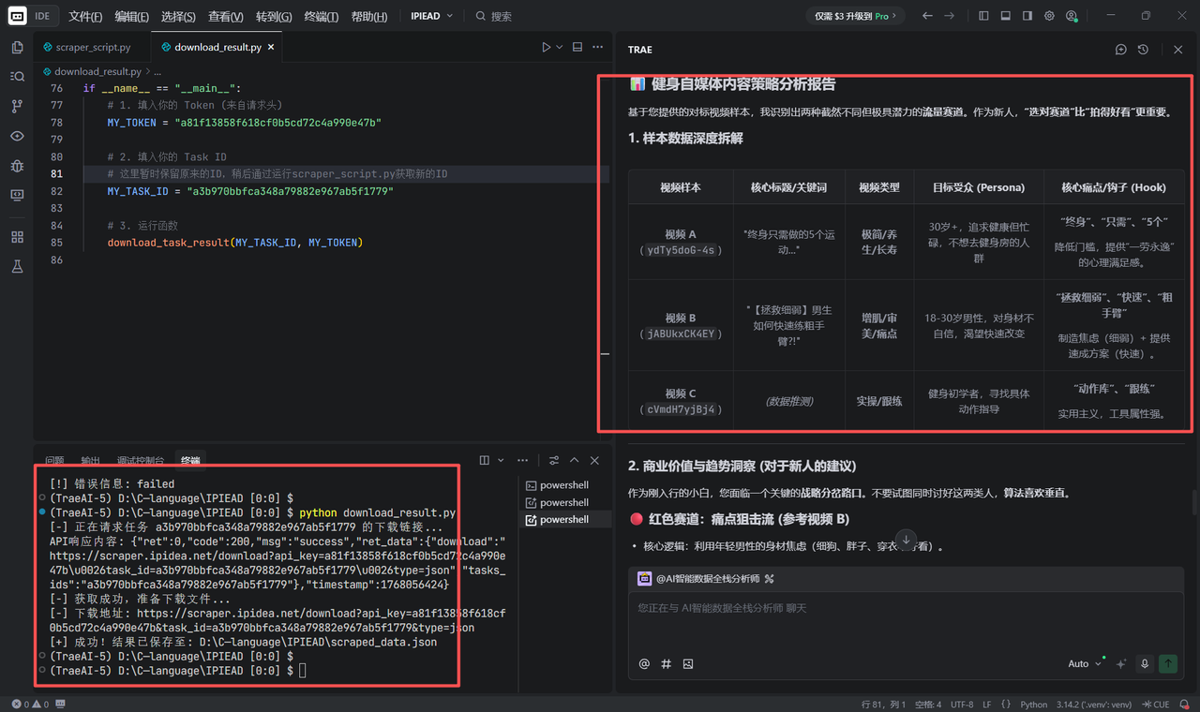Expand the IPIEAD project dropdown

[432, 16]
